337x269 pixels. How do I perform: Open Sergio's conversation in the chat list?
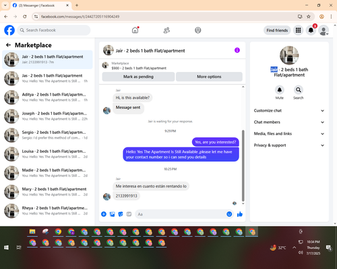tap(47, 135)
